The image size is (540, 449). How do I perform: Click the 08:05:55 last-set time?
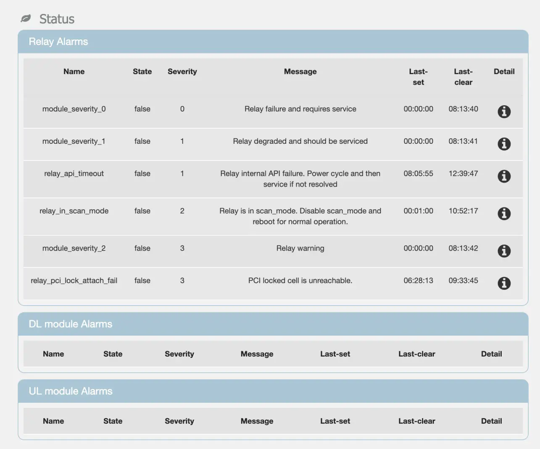pos(419,174)
